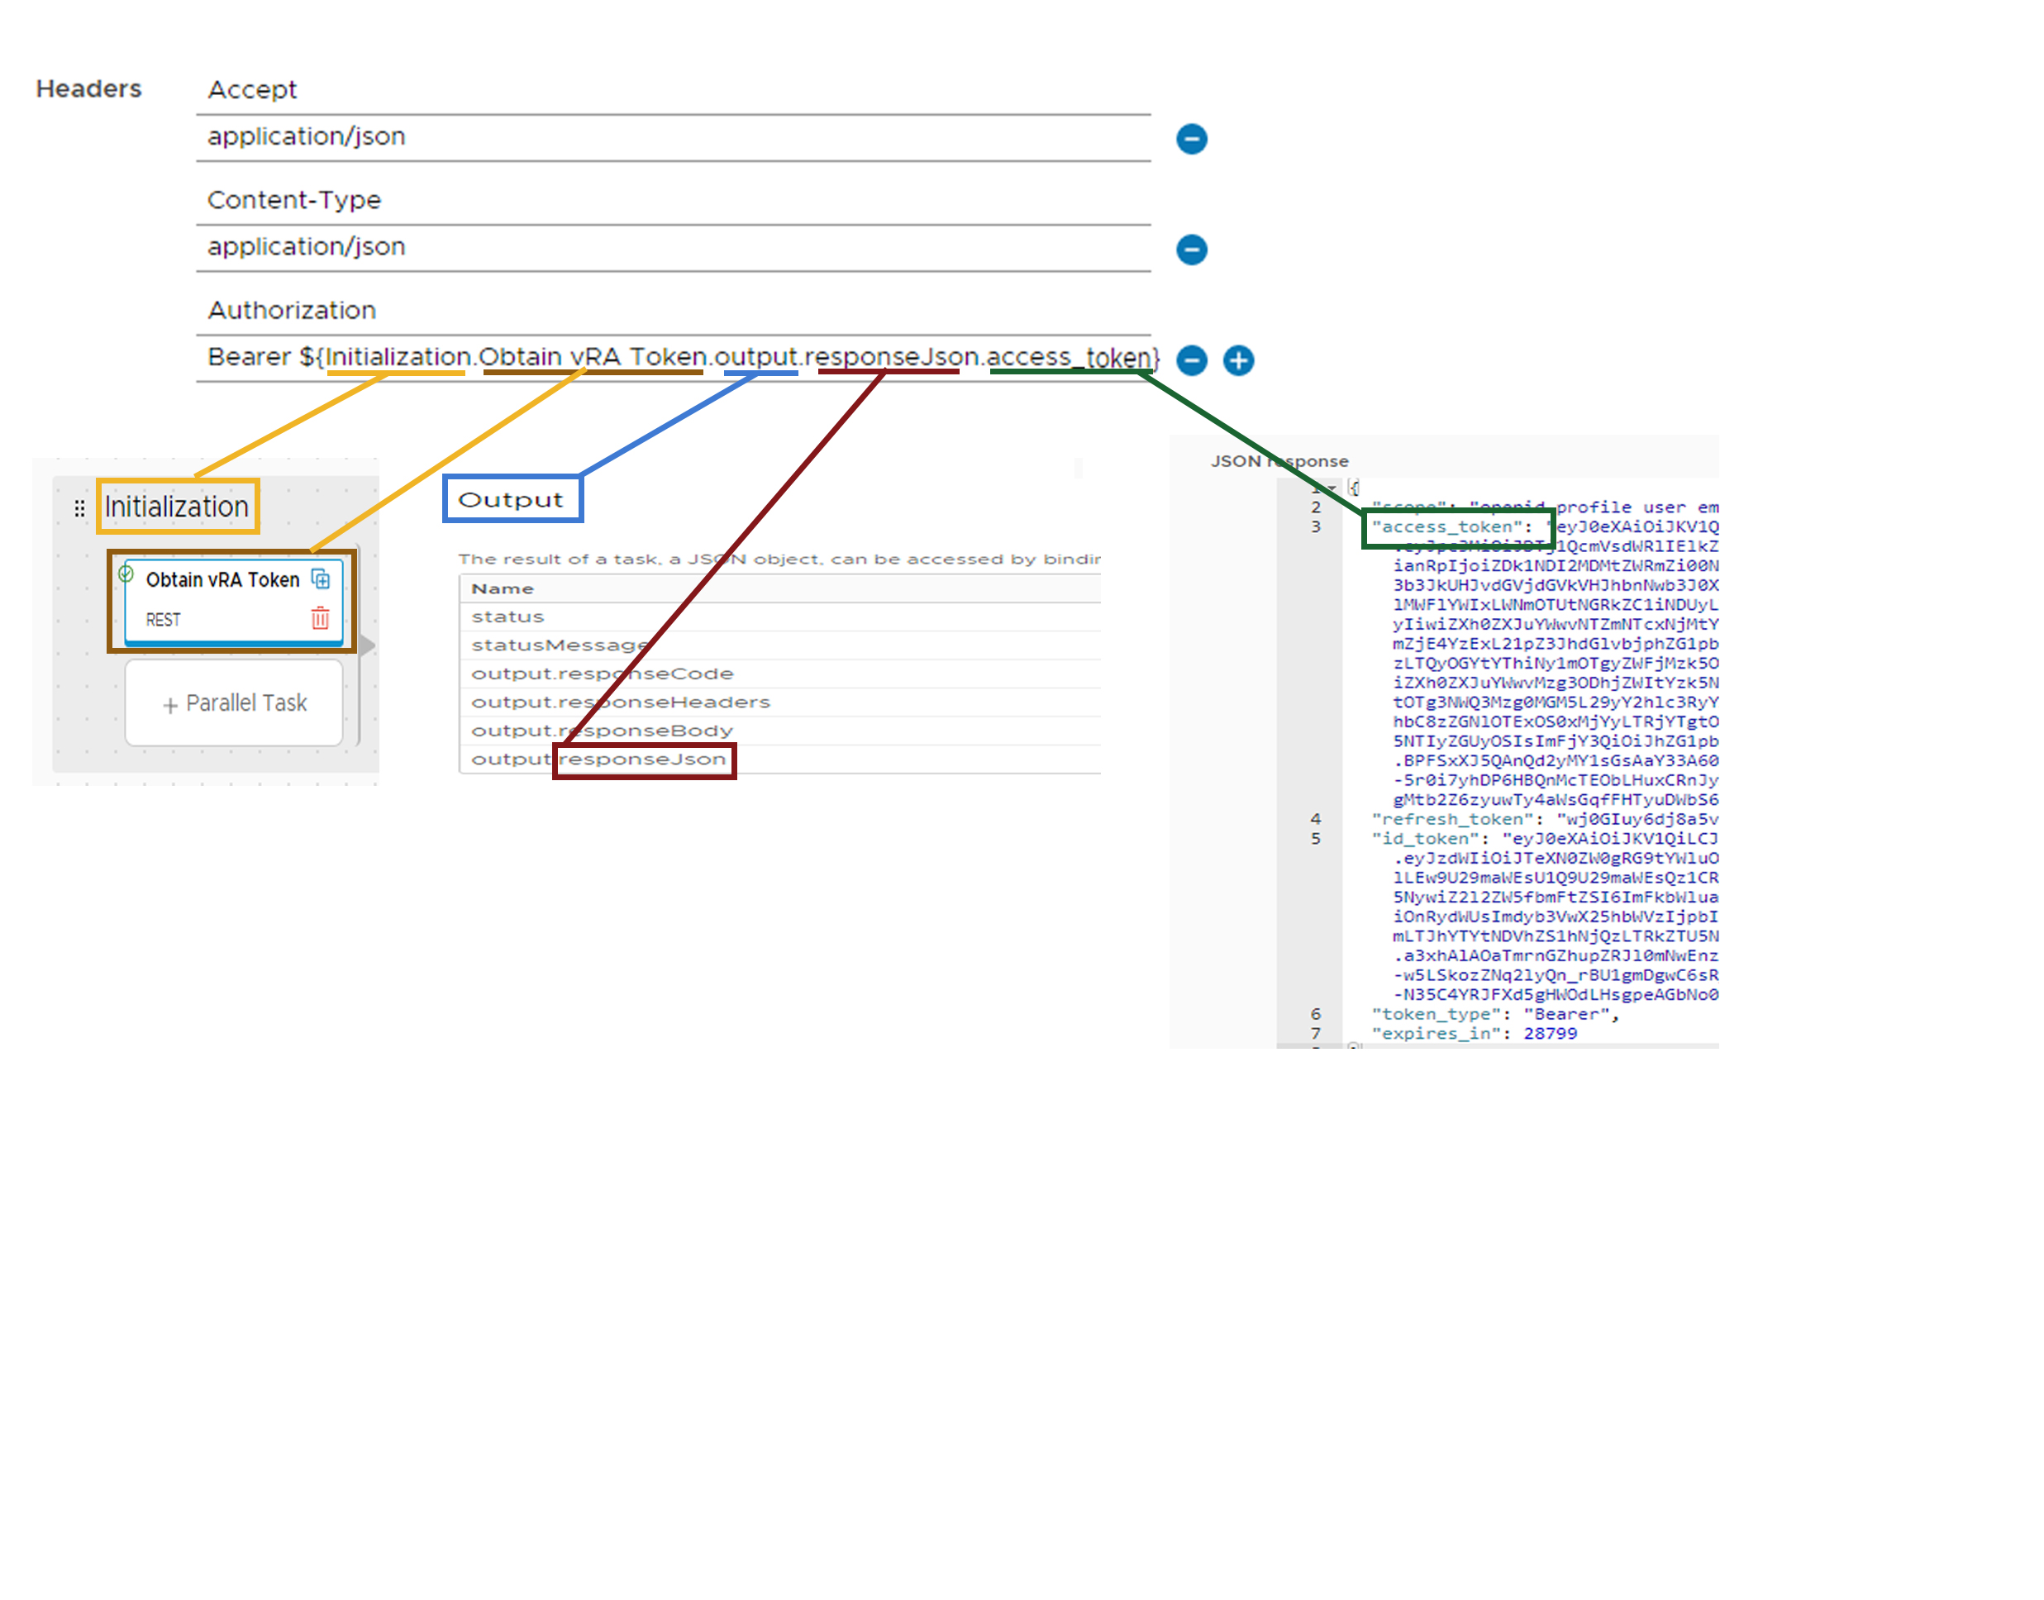2044x1600 pixels.
Task: Remove the Content-Type header row
Action: (x=1191, y=250)
